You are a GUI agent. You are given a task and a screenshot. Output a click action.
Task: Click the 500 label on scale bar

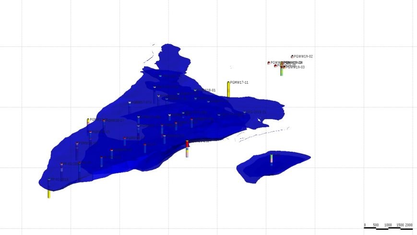[376, 224]
